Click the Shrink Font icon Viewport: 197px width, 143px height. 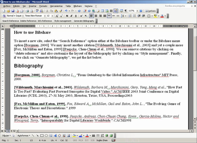tap(61, 16)
